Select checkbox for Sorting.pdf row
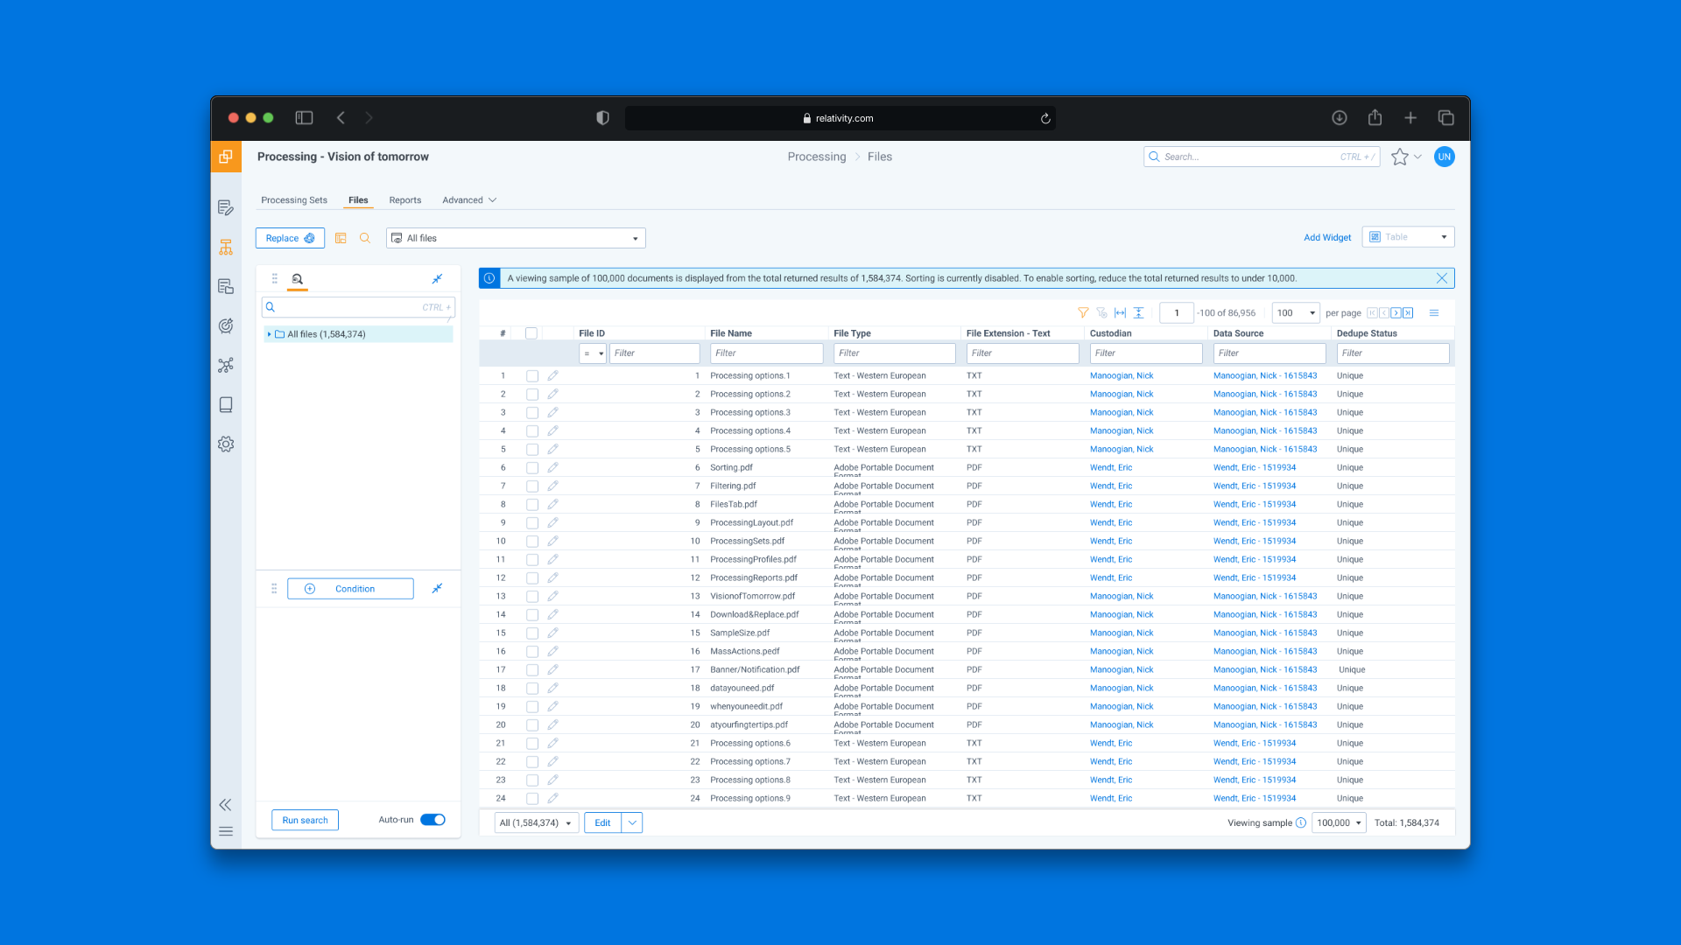 531,468
